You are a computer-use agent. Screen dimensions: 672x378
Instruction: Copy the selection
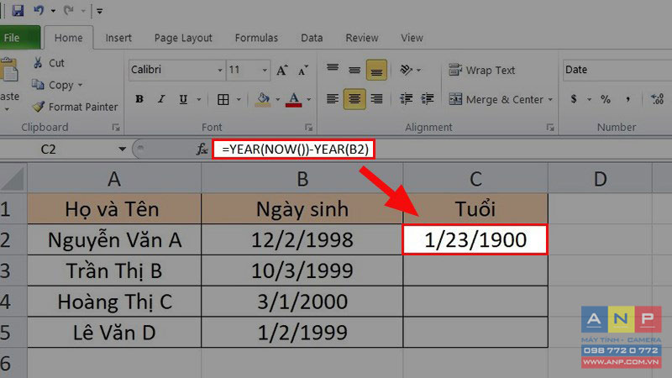(53, 85)
